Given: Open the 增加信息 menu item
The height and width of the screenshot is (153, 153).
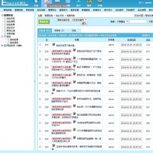Looking at the screenshot, I should (x=8, y=10).
